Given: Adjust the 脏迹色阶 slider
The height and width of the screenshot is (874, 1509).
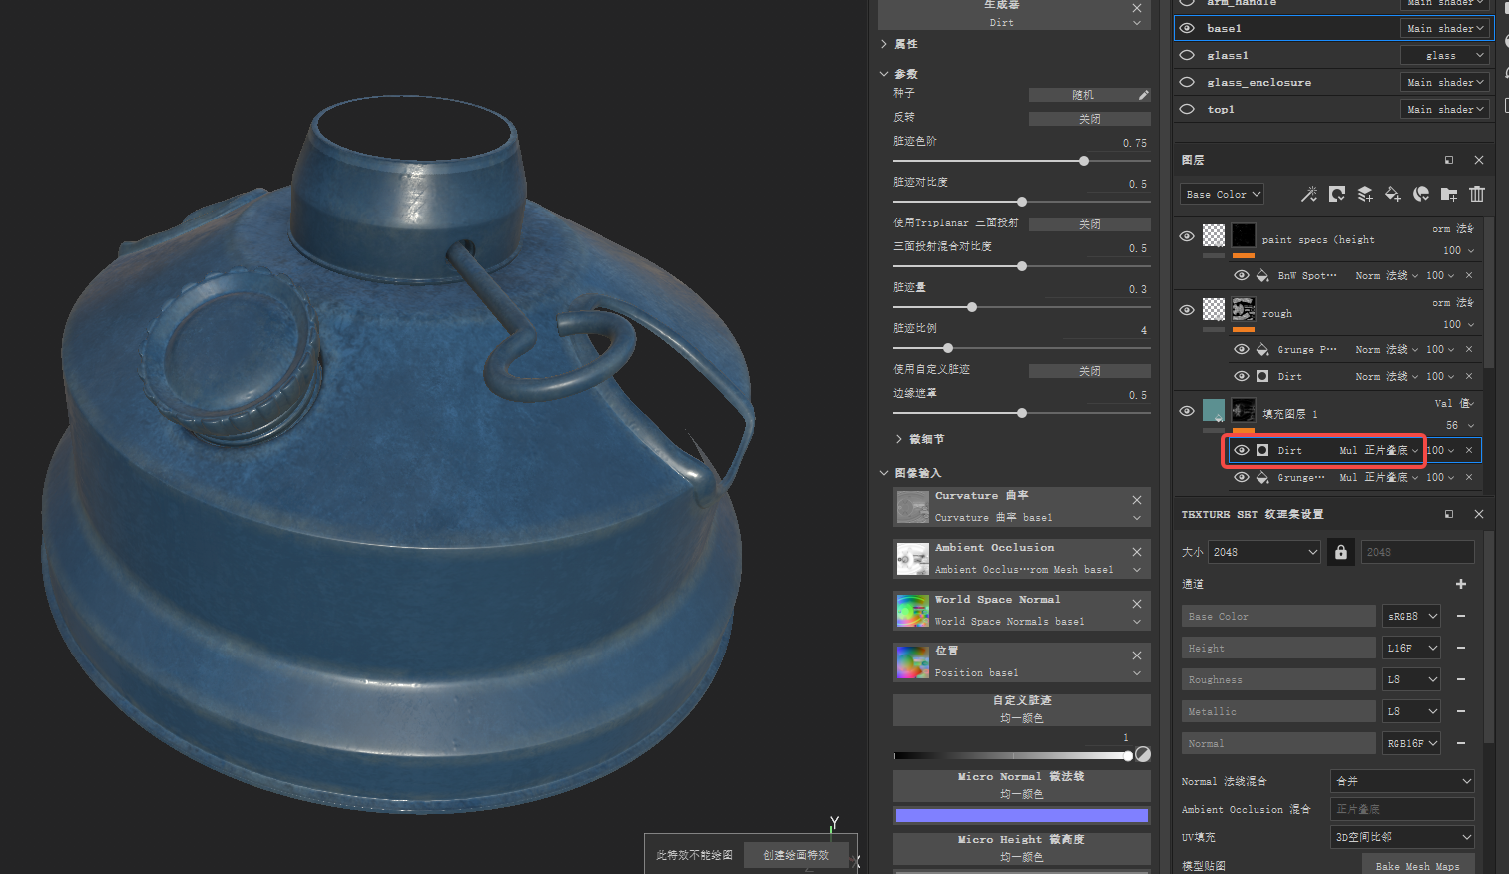Looking at the screenshot, I should click(1084, 161).
